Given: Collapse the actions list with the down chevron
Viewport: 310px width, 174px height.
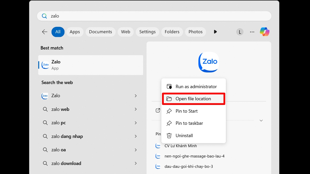Looking at the screenshot, I should (261, 120).
